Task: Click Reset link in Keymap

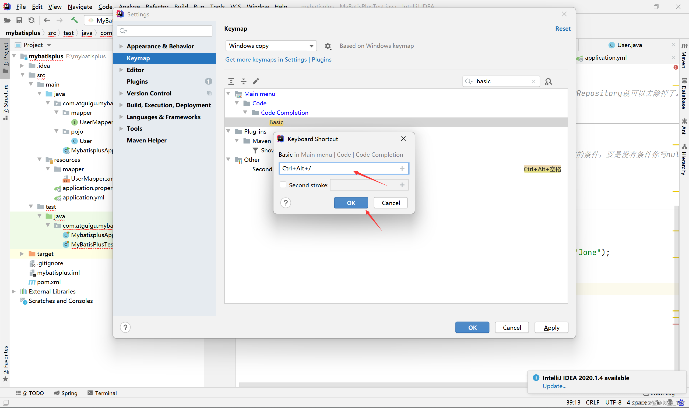Action: tap(563, 28)
